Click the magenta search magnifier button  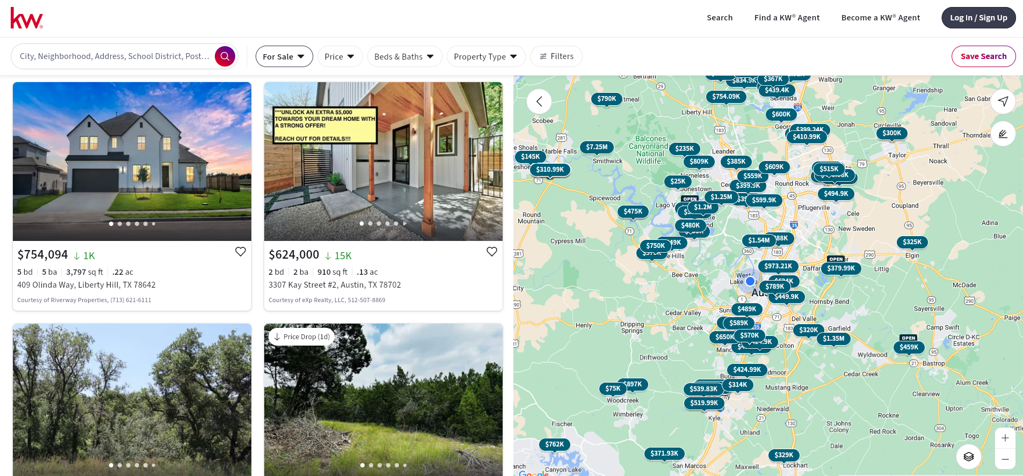pyautogui.click(x=224, y=56)
